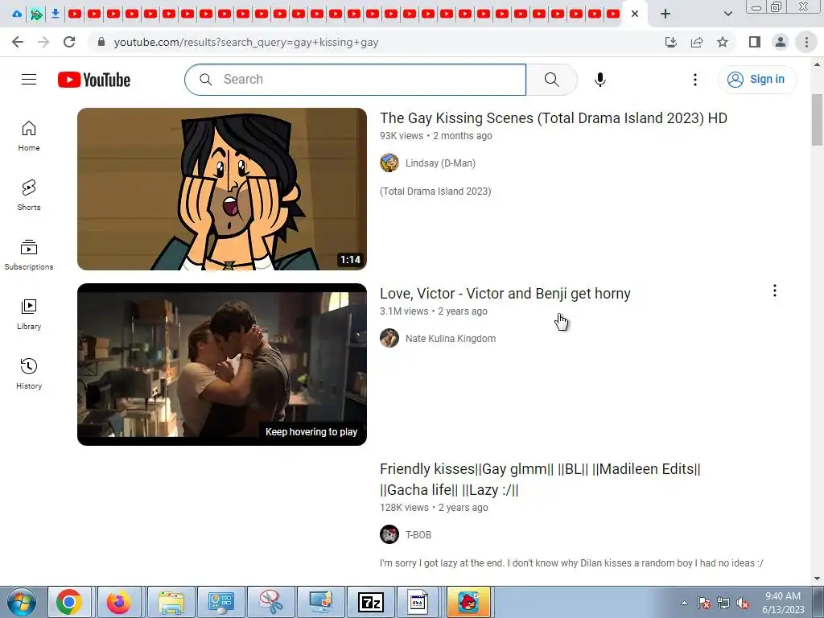This screenshot has width=824, height=618.
Task: Click the muted volume tray icon
Action: pos(743,604)
